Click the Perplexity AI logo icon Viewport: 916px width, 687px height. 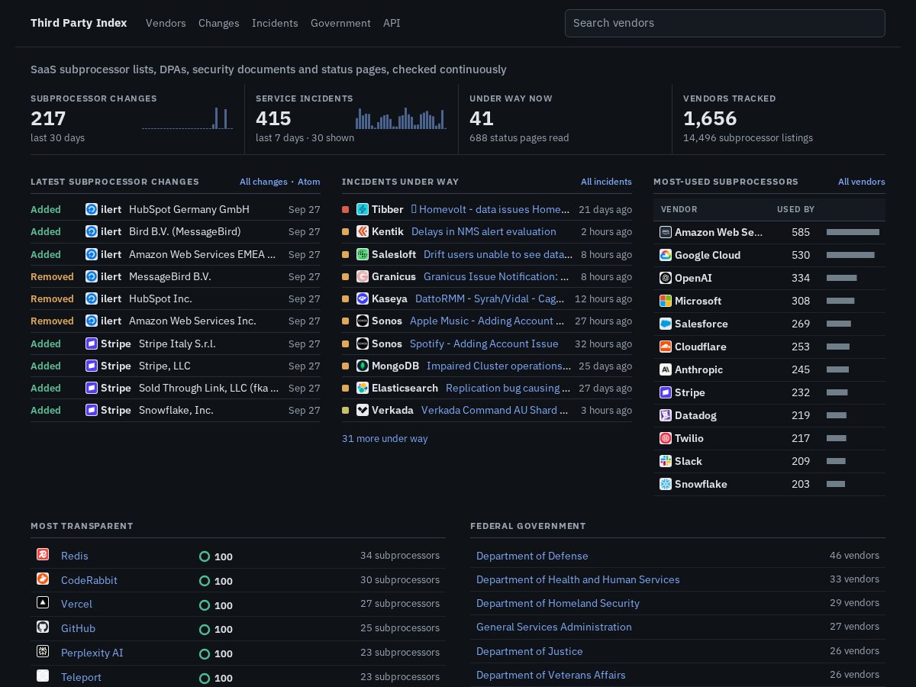pos(43,651)
